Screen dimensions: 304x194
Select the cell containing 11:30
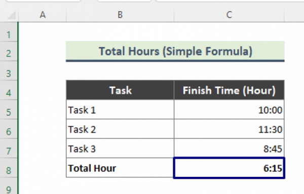tap(229, 129)
